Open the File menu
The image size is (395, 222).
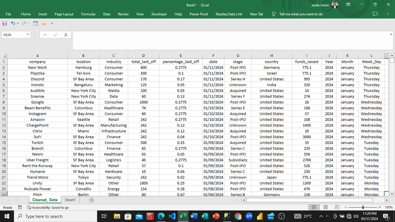9,14
